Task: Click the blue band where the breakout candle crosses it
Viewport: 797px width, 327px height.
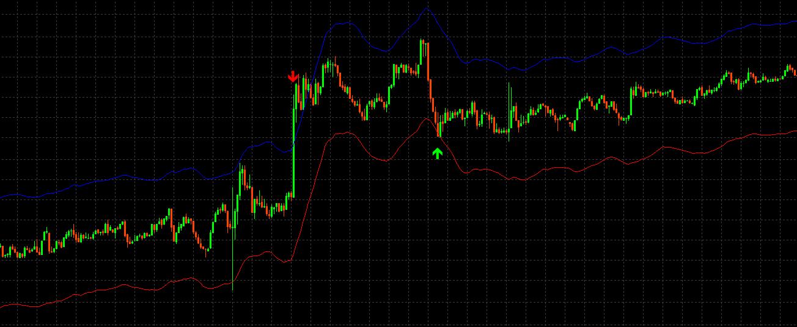Action: 294,145
